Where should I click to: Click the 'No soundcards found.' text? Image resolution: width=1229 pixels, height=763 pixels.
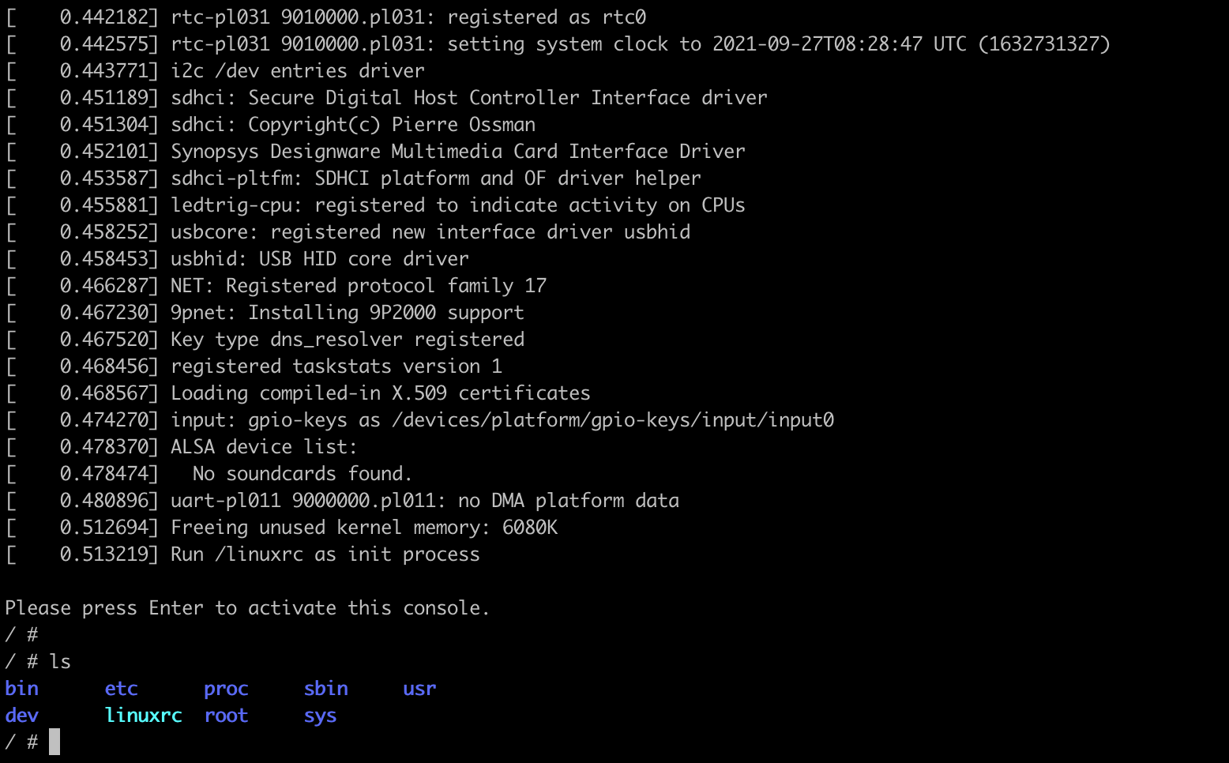coord(303,474)
